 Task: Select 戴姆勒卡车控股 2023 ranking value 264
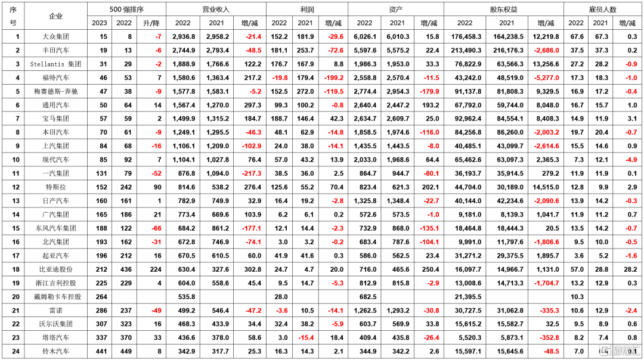pyautogui.click(x=101, y=297)
